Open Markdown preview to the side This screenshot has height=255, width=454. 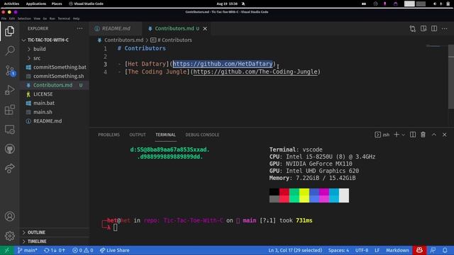423,28
